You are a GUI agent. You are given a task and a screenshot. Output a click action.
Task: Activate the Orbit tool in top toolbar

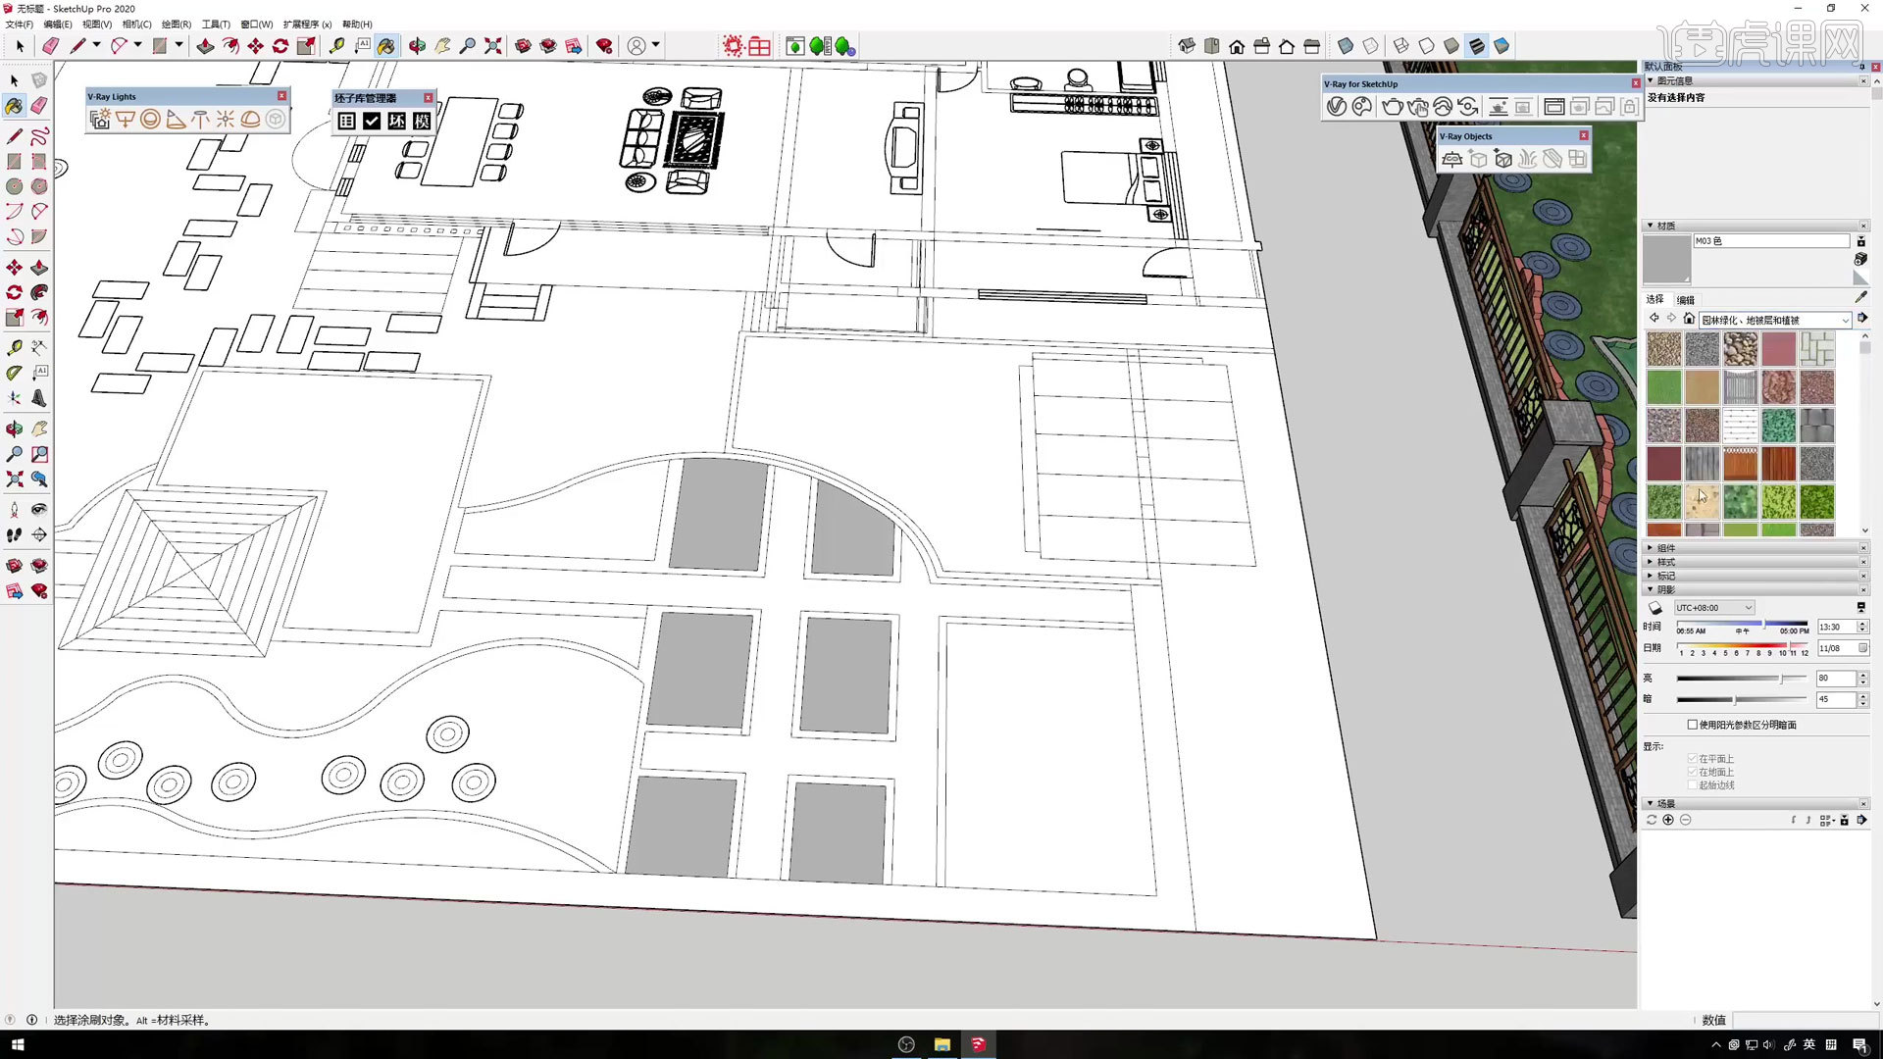[x=417, y=46]
